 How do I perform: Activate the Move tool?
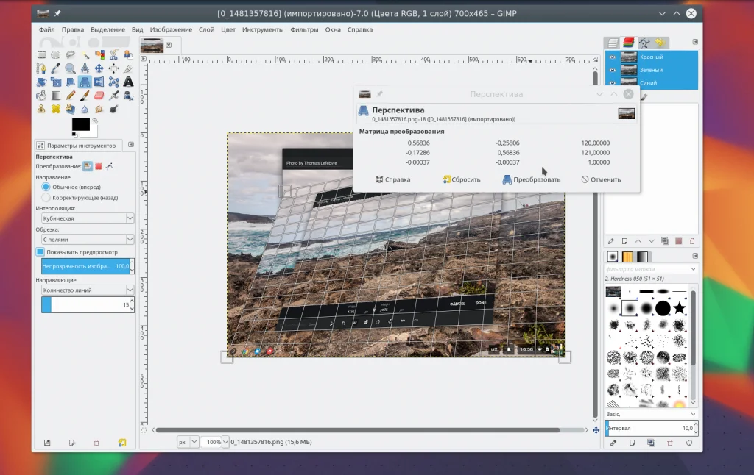click(99, 68)
